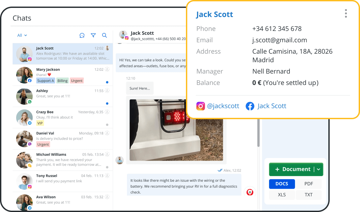Click the red bot avatar icon under message
This screenshot has height=212, width=360.
[250, 192]
